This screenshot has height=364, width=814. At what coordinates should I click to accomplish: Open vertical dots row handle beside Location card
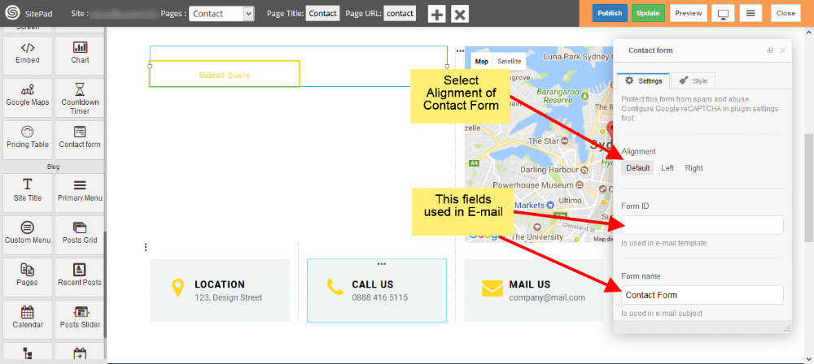[146, 247]
